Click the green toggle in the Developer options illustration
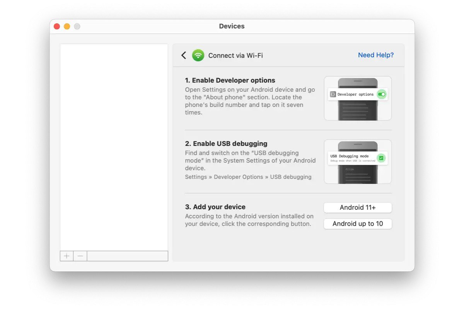Screen dimensions: 464x309 [382, 94]
